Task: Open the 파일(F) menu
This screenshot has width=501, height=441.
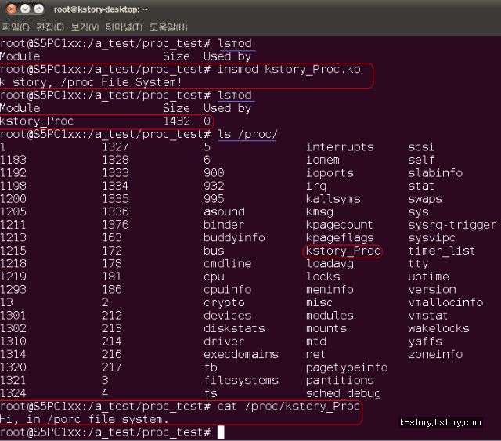Action: tap(16, 27)
